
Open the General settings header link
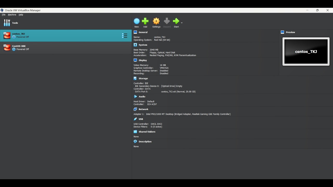143,32
